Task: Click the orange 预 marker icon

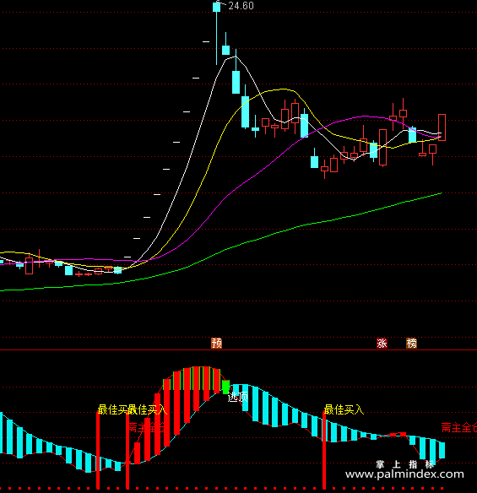Action: [216, 343]
